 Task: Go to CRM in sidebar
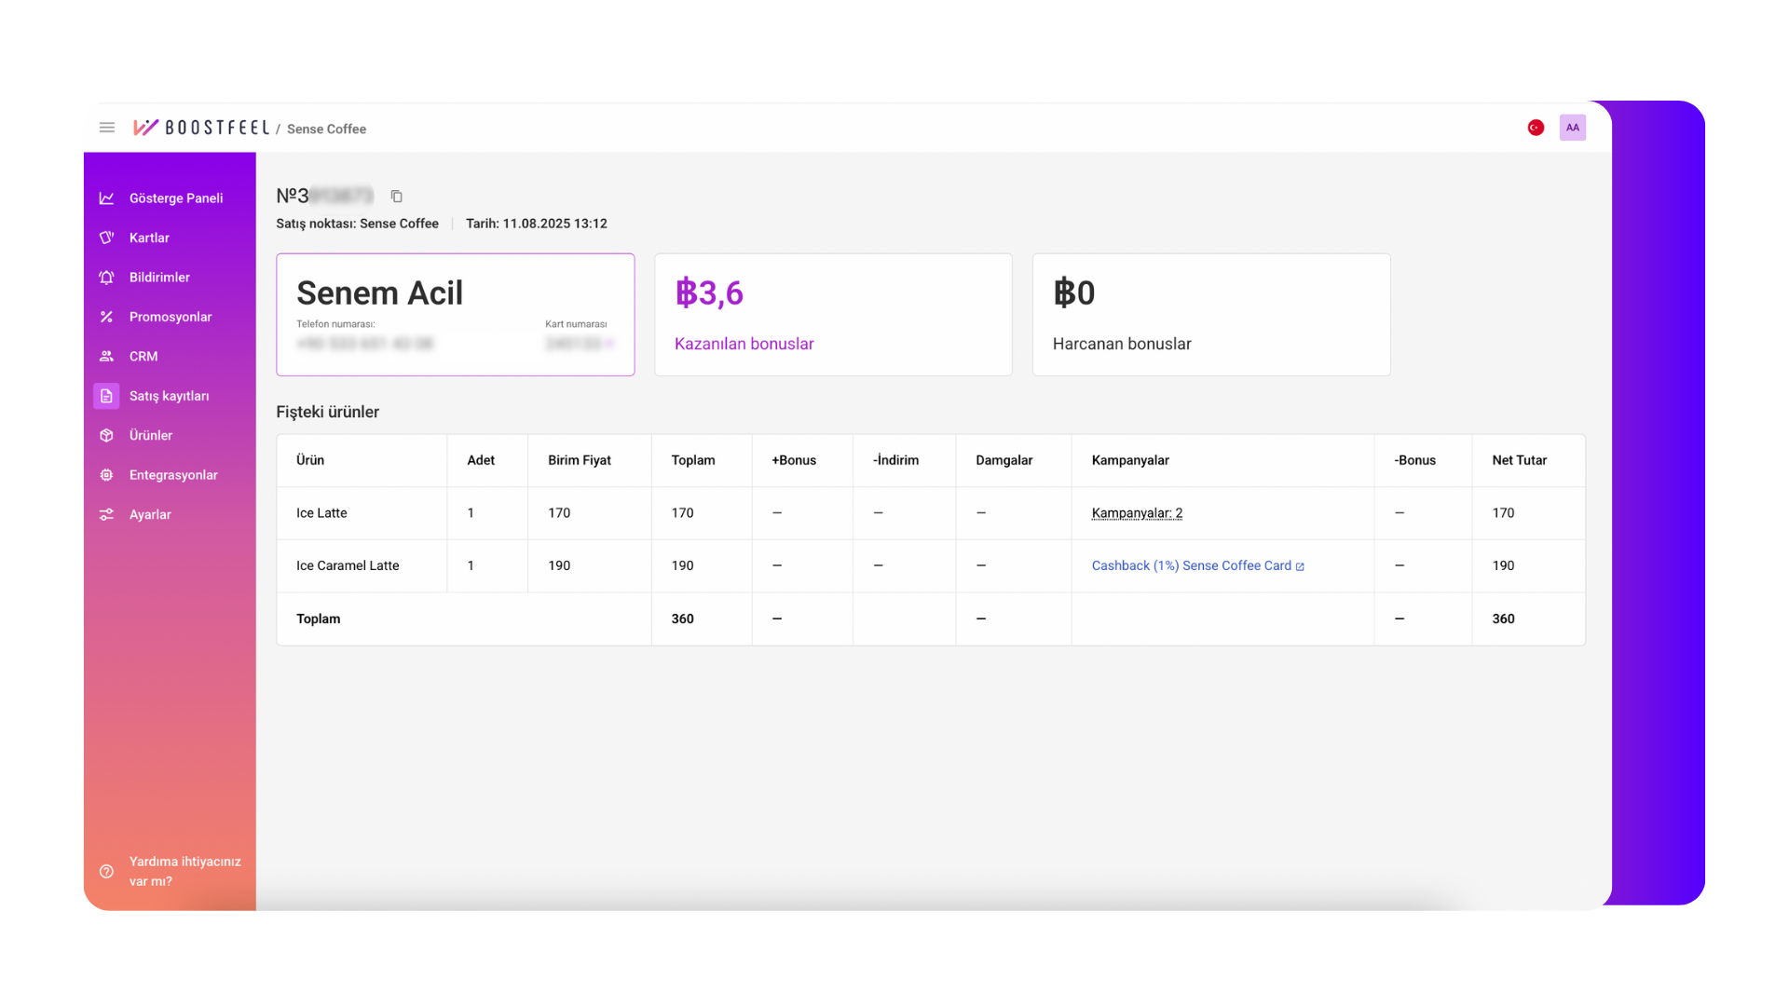143,357
